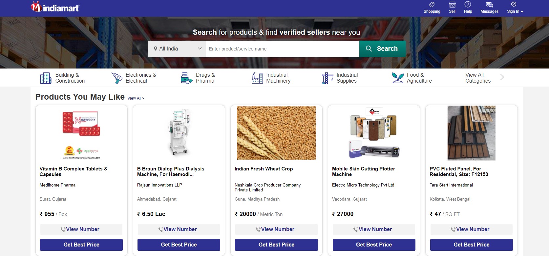Open the Messages icon in header
The height and width of the screenshot is (256, 549).
point(489,5)
